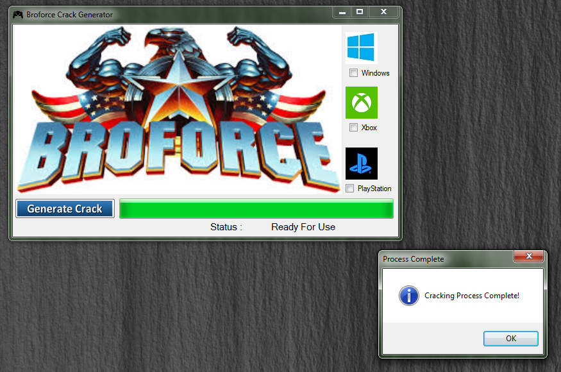This screenshot has width=561, height=372.
Task: Click the blue info icon in the dialog
Action: (x=408, y=296)
